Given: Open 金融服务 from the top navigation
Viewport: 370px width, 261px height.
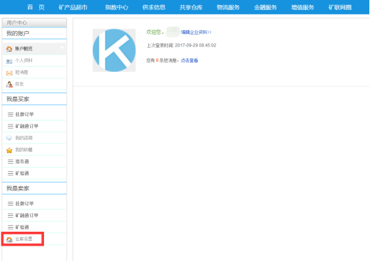Looking at the screenshot, I should coord(265,7).
